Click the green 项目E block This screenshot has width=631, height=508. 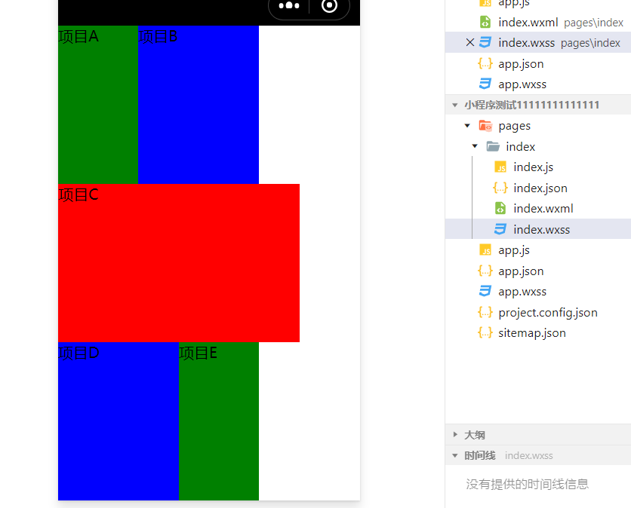point(219,421)
